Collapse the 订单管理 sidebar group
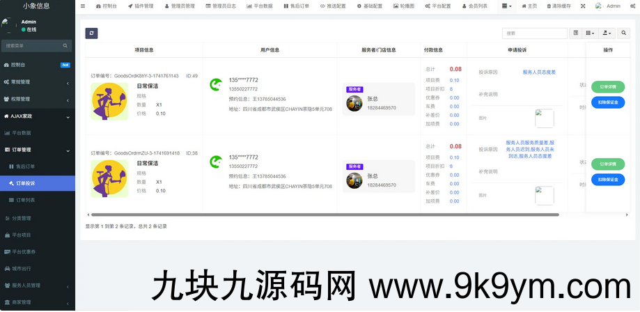 click(36, 150)
